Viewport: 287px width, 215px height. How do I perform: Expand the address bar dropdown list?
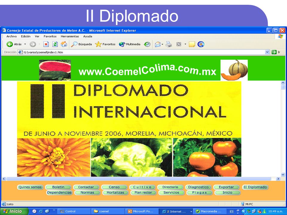[x=267, y=52]
